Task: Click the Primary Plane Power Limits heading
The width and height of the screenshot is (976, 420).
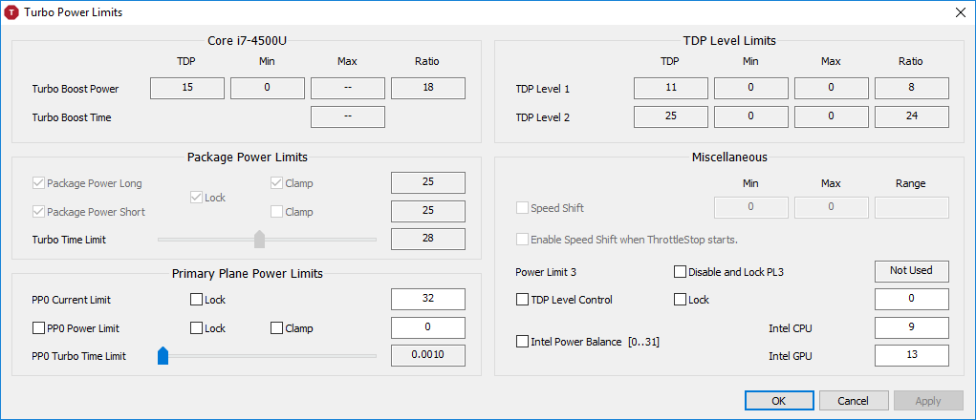Action: click(248, 273)
